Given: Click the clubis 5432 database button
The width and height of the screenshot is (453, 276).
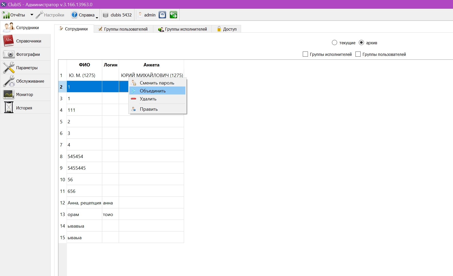Looking at the screenshot, I should click(117, 15).
